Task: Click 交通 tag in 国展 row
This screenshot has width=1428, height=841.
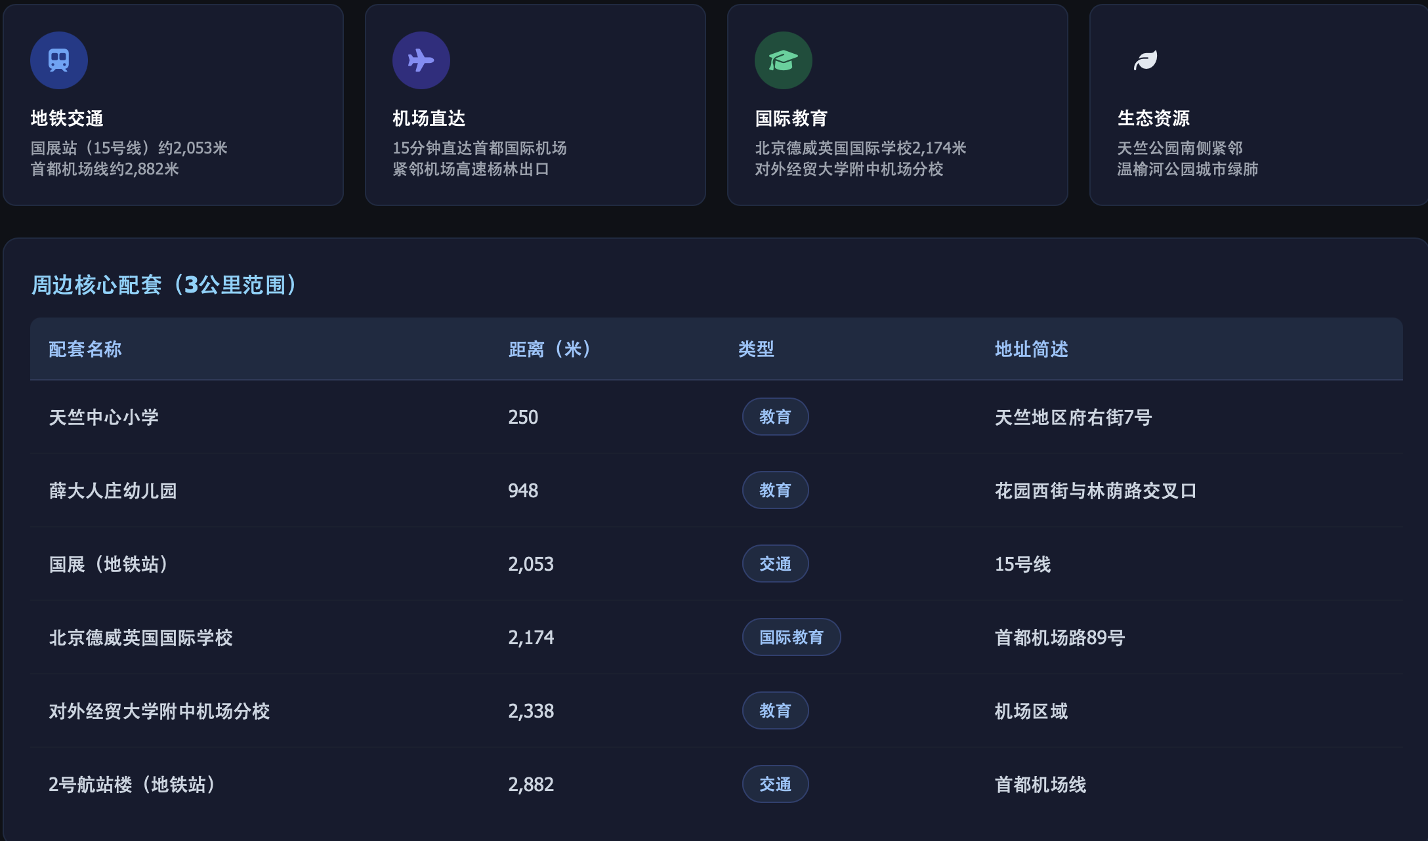Action: point(775,564)
